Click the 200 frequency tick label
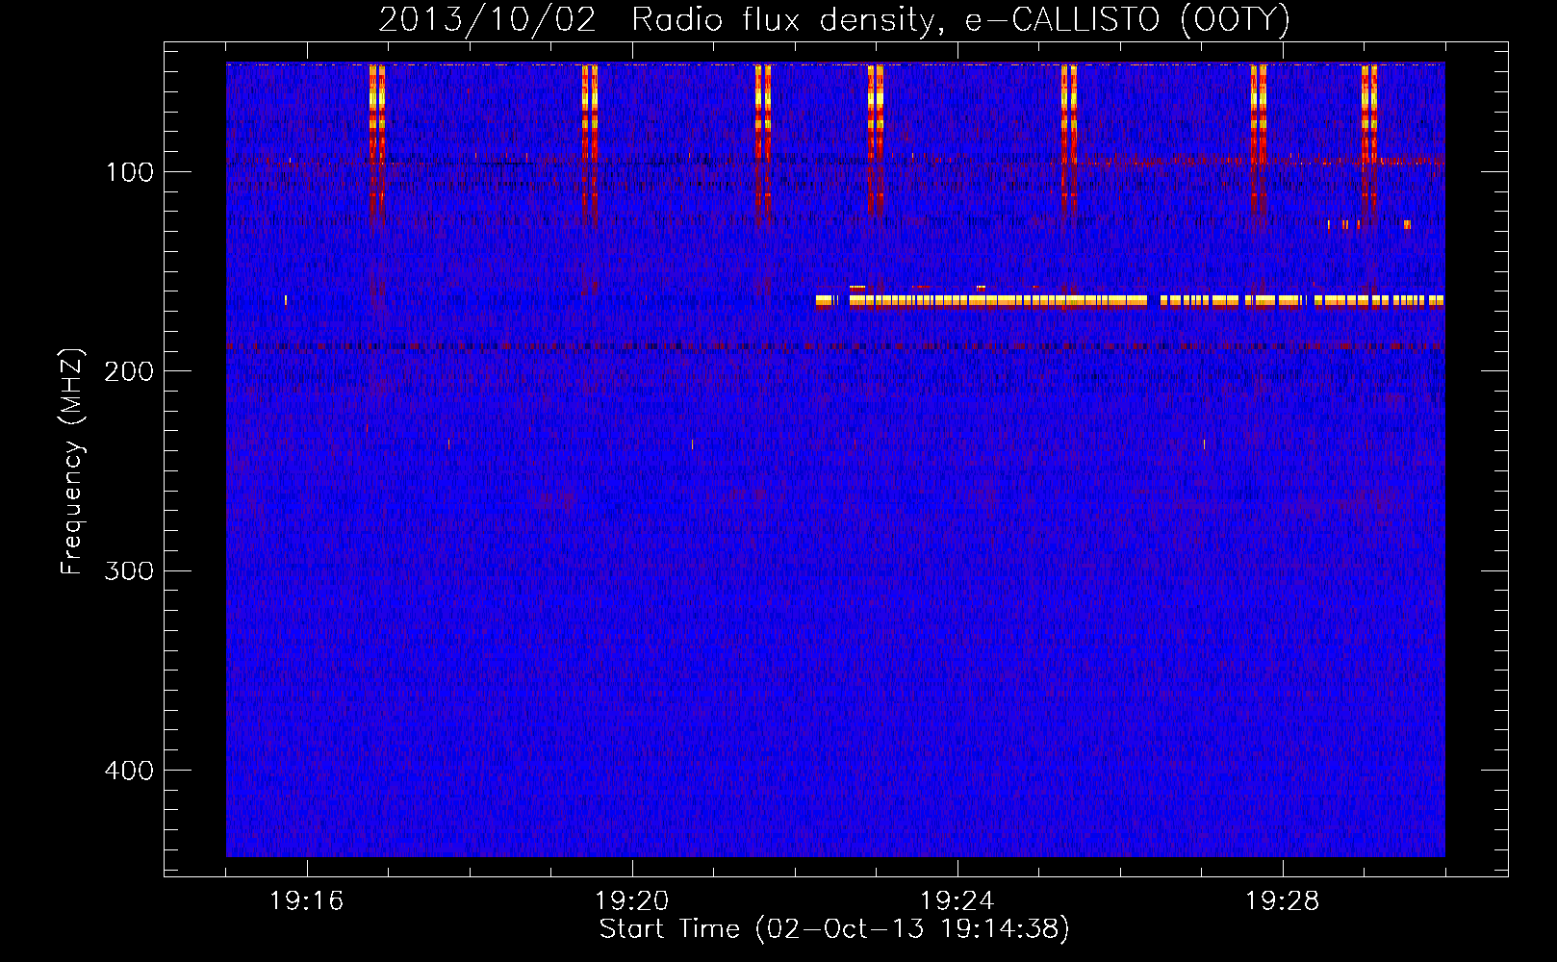The image size is (1557, 962). (x=129, y=371)
